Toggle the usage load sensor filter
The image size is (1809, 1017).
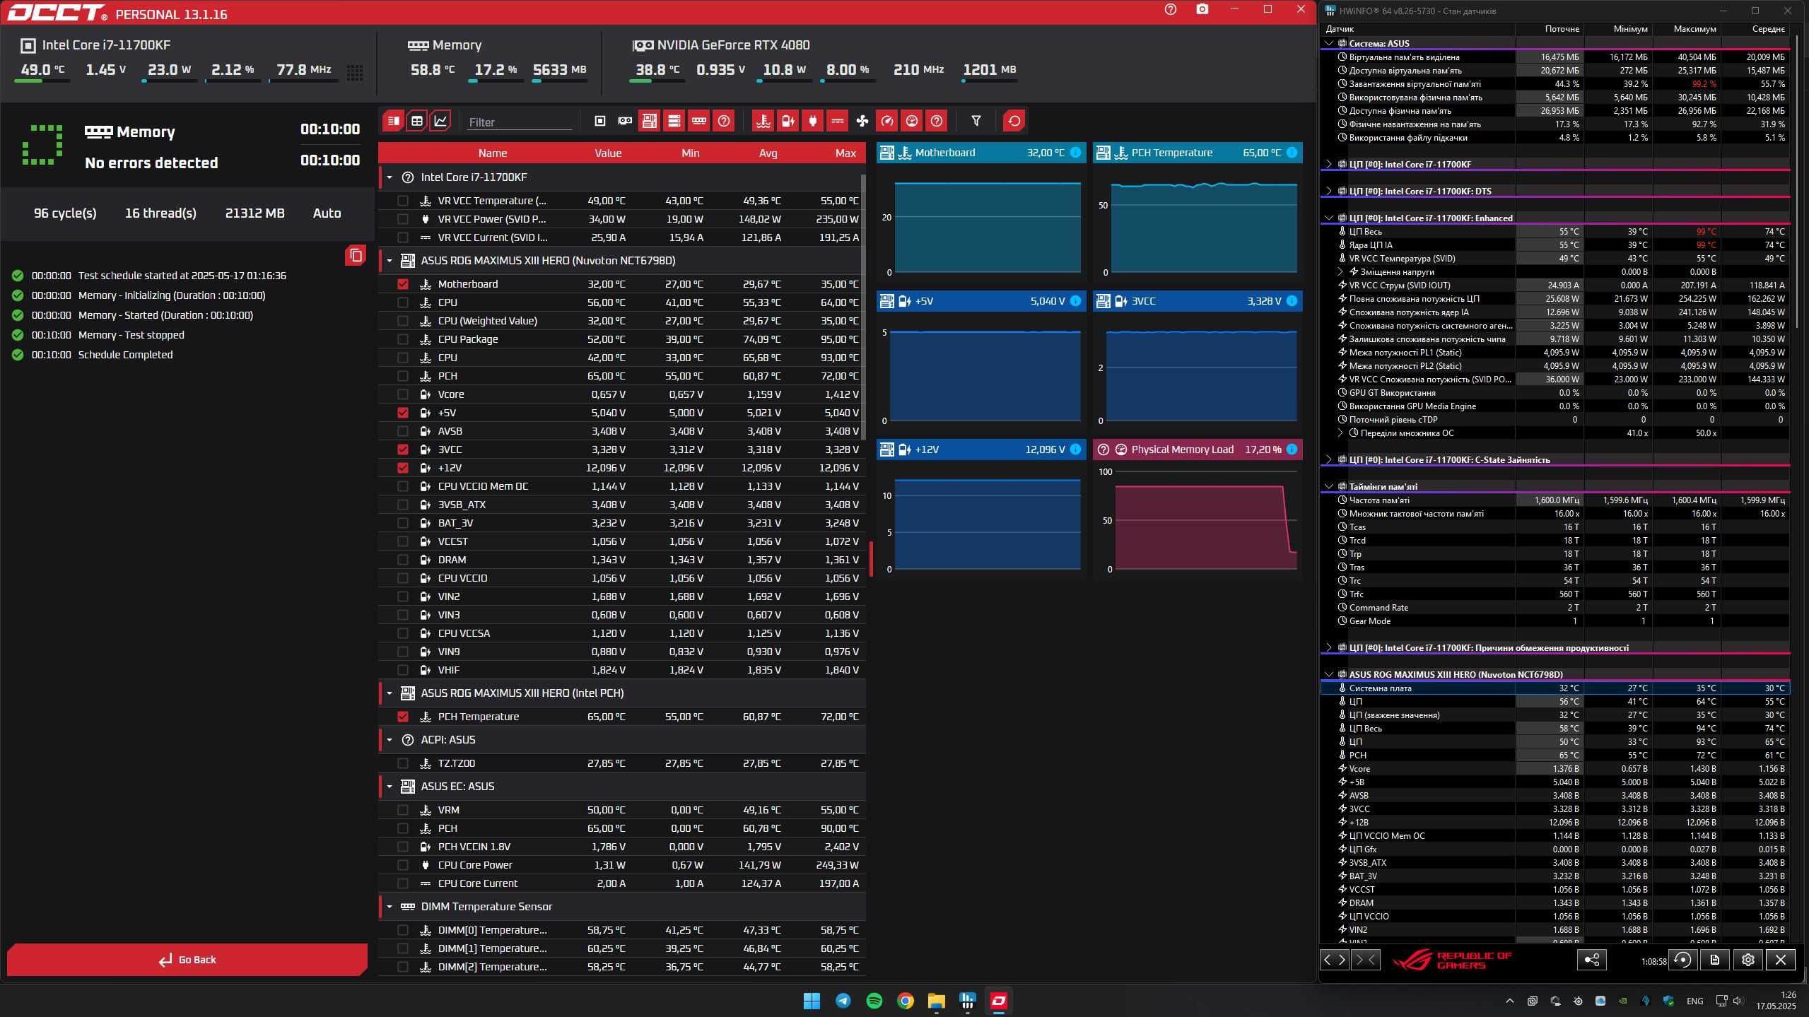tap(911, 121)
